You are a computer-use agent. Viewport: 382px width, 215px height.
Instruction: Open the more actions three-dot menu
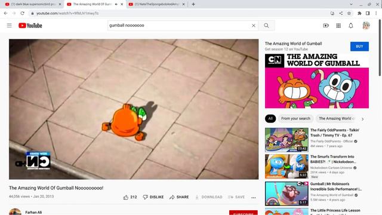coord(254,197)
